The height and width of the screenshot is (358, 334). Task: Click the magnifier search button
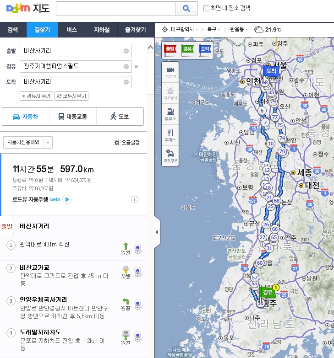pos(186,8)
